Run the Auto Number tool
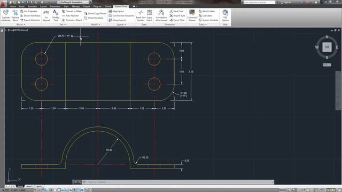 pyautogui.click(x=70, y=15)
